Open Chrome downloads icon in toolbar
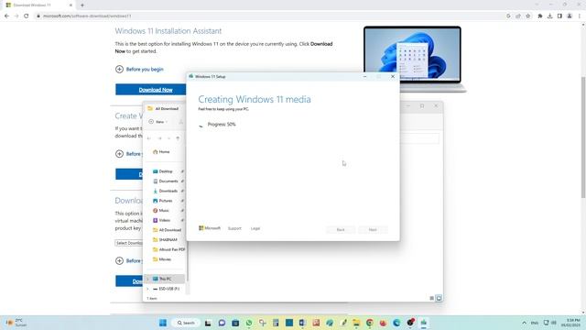Image resolution: width=586 pixels, height=330 pixels. (549, 16)
